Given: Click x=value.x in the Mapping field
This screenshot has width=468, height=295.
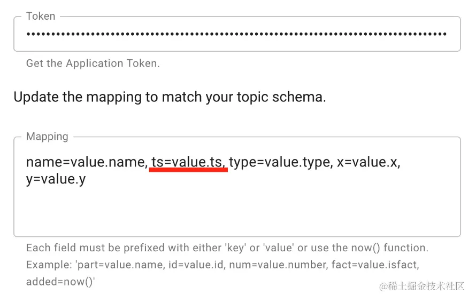Looking at the screenshot, I should [x=368, y=162].
